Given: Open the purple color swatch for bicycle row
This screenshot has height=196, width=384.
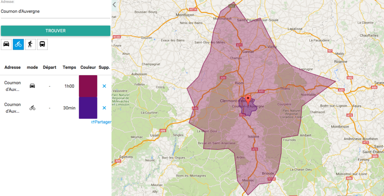Looking at the screenshot, I should tap(88, 108).
